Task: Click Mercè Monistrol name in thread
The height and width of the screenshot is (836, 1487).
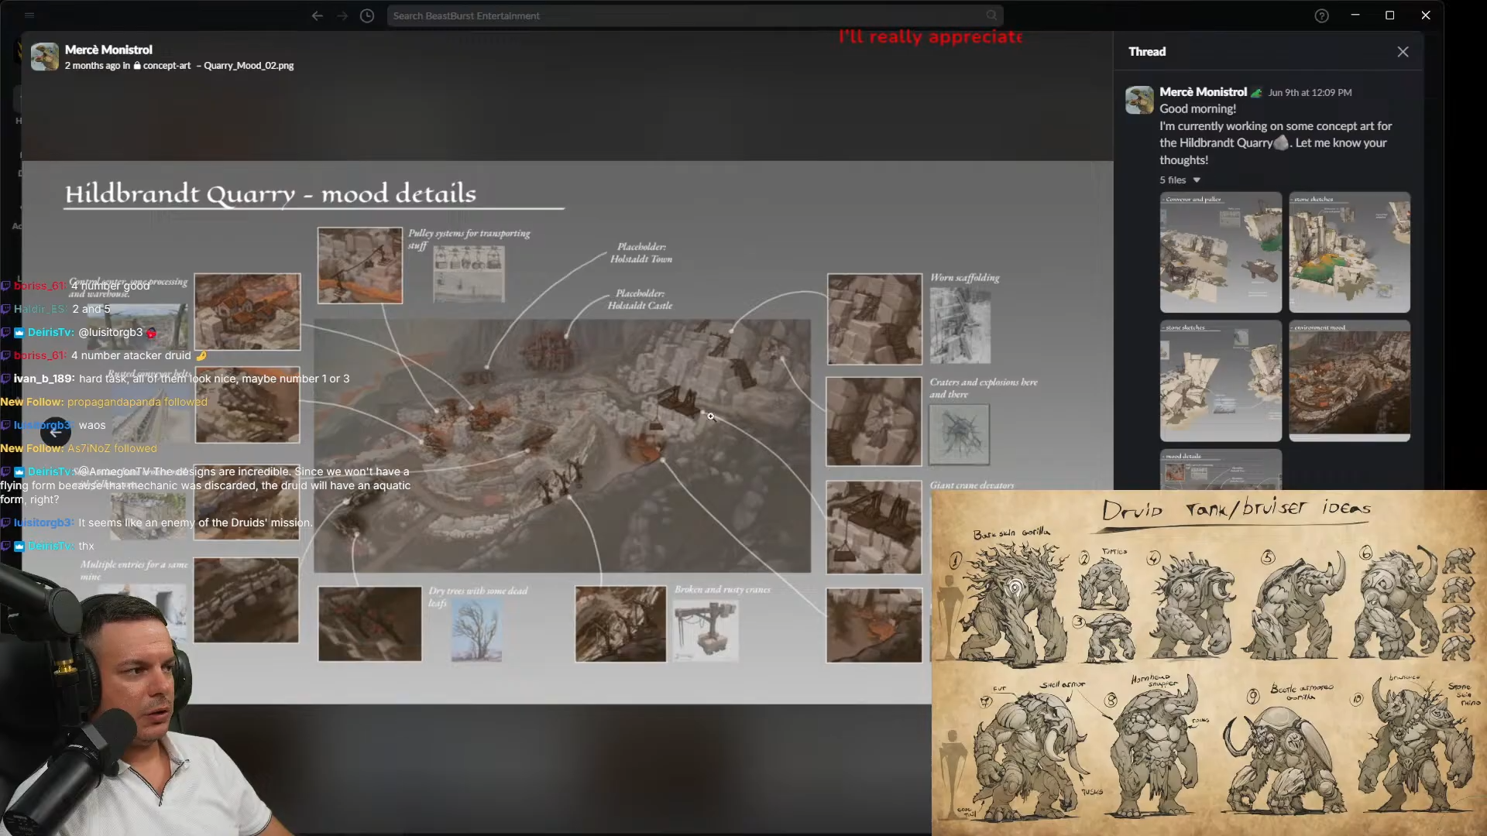Action: pyautogui.click(x=1203, y=91)
